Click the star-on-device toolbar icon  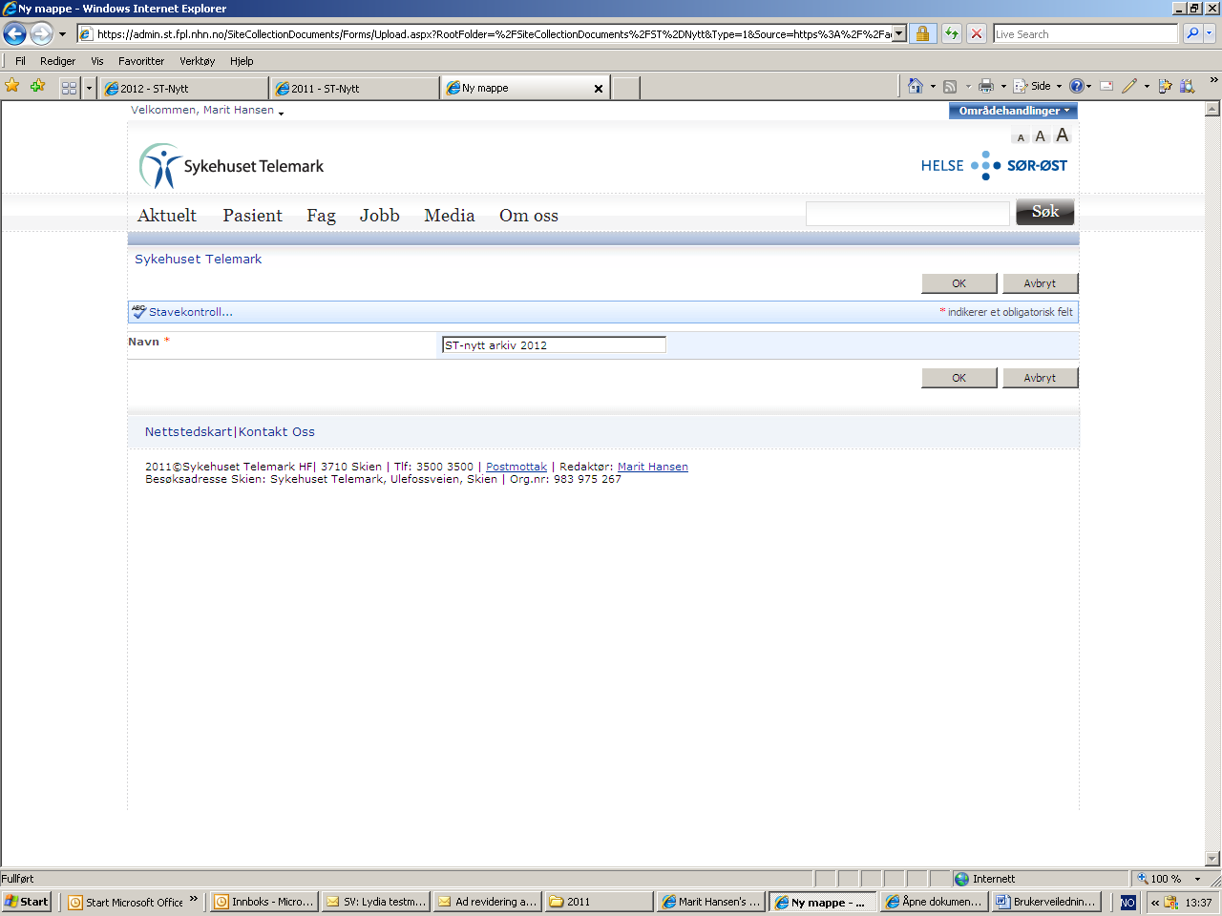[1165, 86]
